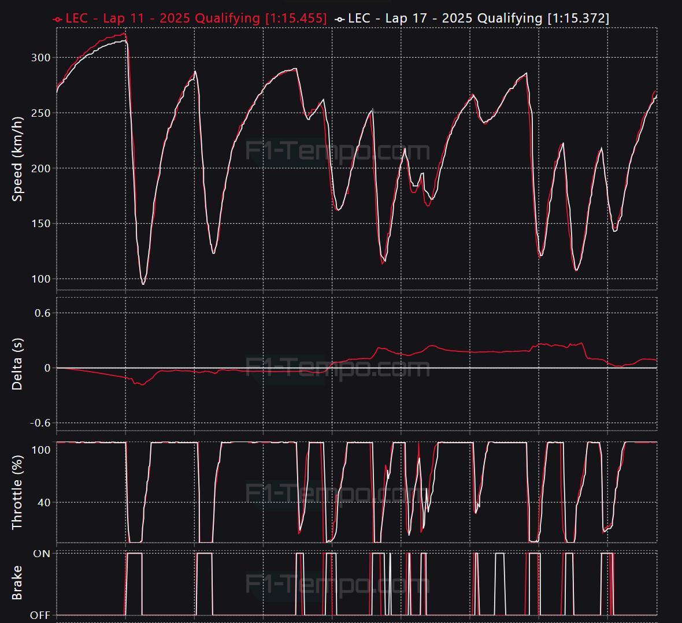Image resolution: width=682 pixels, height=623 pixels.
Task: Select the "Brake" axis title
Action: pyautogui.click(x=17, y=583)
